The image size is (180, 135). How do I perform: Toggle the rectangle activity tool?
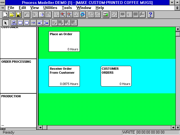pyautogui.click(x=20, y=23)
